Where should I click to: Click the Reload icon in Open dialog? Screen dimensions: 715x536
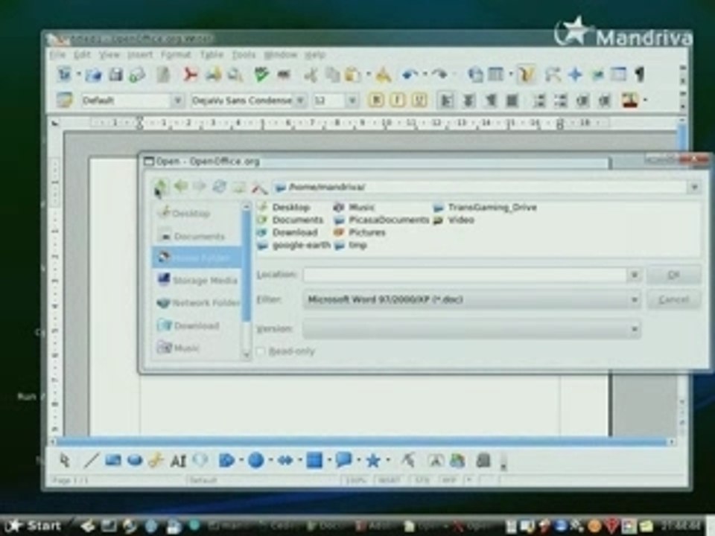[x=220, y=186]
